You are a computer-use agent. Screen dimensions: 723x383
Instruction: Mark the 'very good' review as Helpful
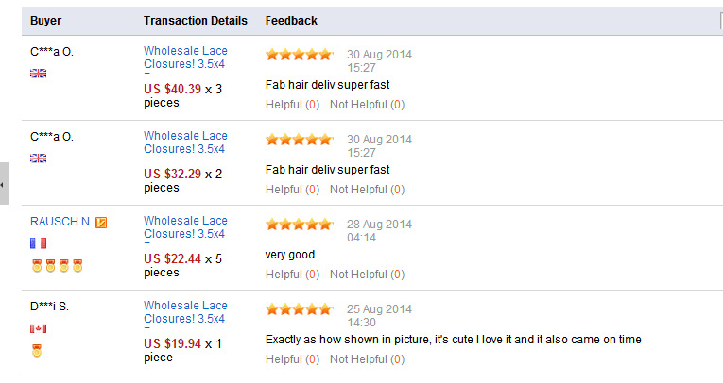point(284,275)
